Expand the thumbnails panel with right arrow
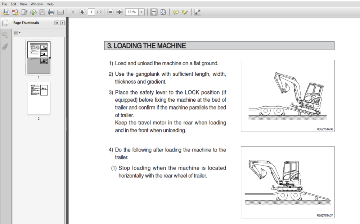This screenshot has width=360, height=224. tap(62, 23)
